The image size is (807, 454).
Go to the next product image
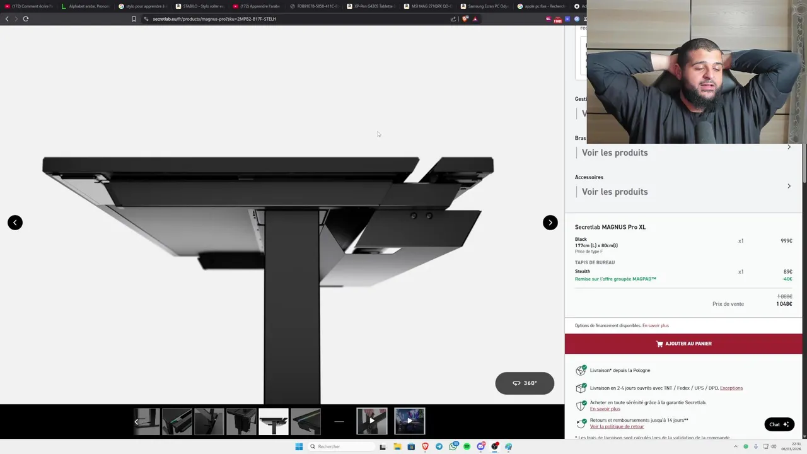[x=550, y=223]
